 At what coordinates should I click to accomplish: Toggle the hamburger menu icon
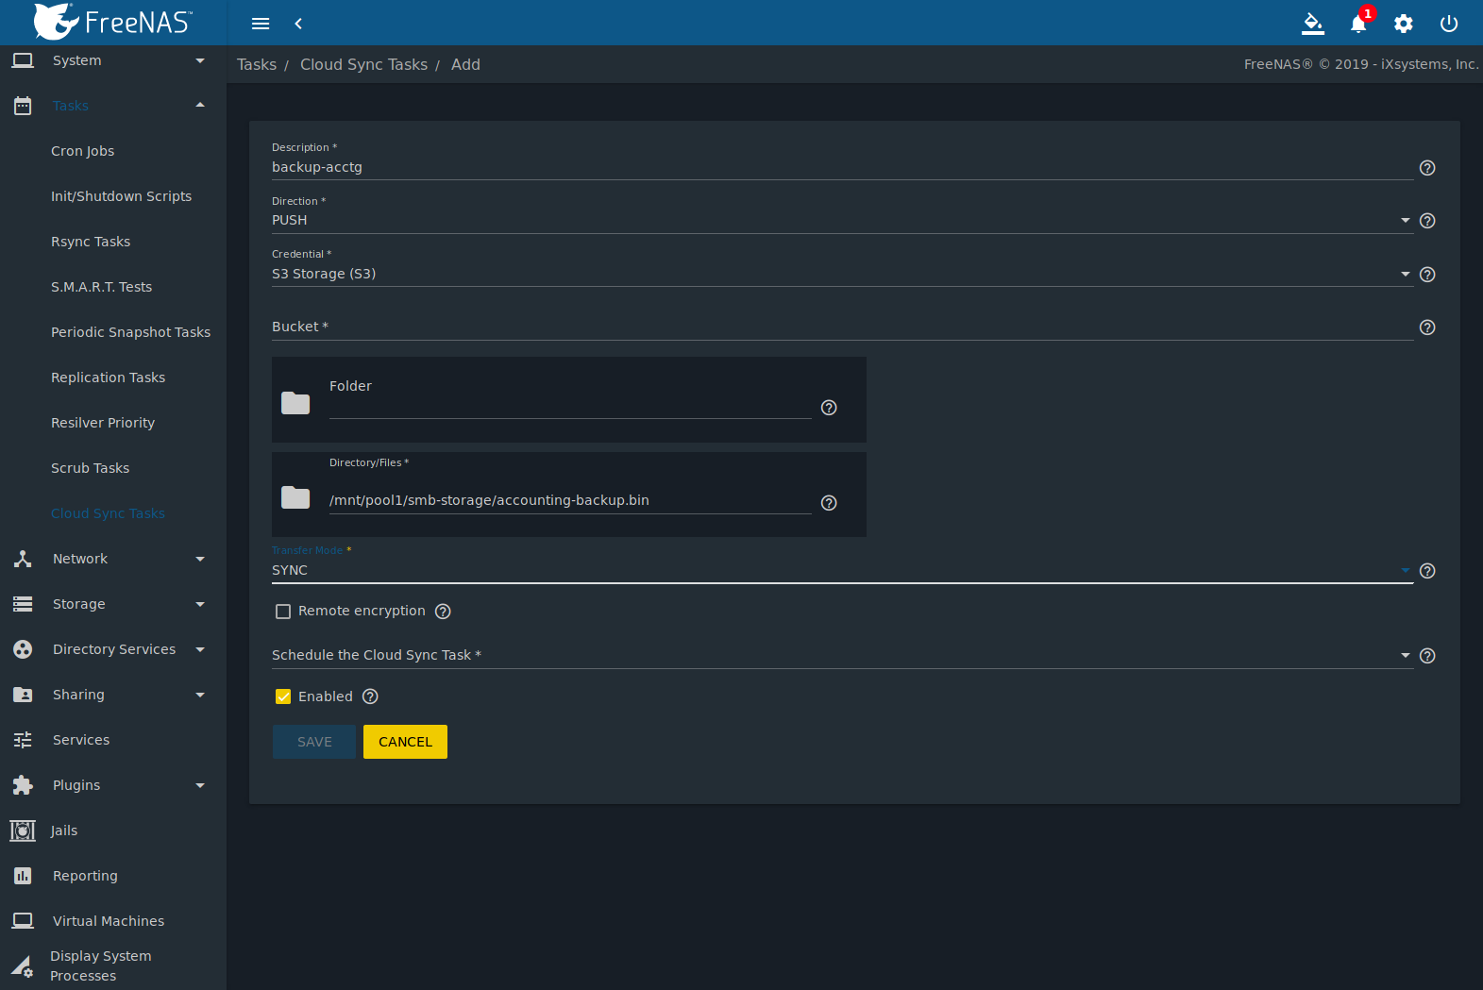coord(261,24)
